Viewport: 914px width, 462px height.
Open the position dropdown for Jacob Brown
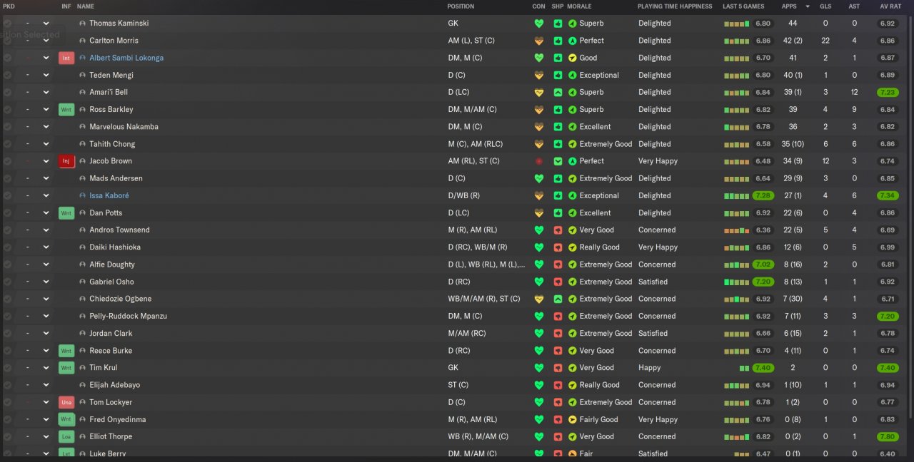pyautogui.click(x=46, y=161)
